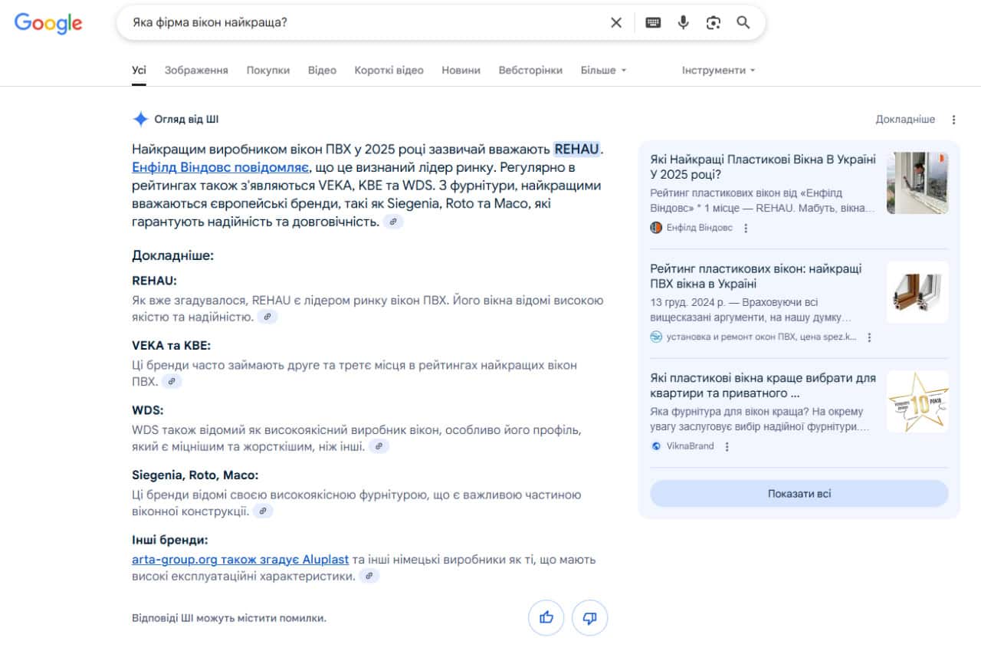
Task: Click the window installer thumbnail image
Action: 917,182
